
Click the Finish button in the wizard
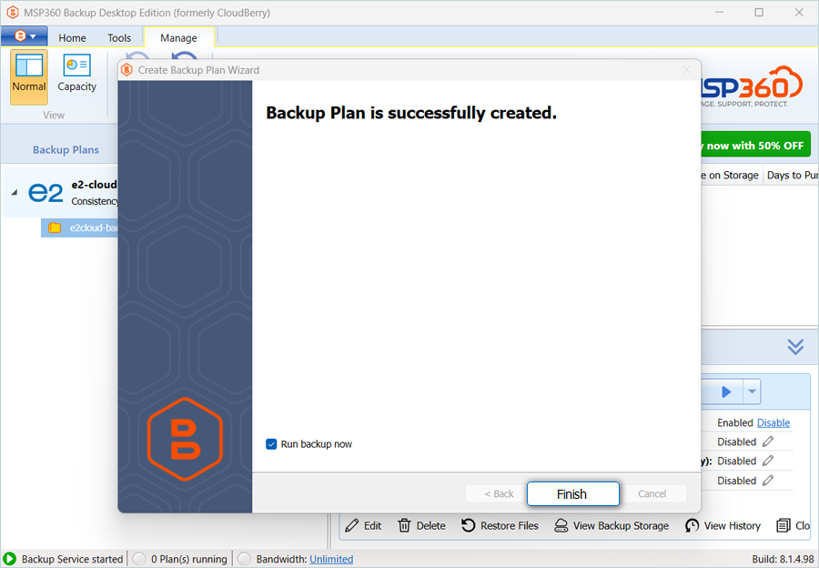pos(572,493)
